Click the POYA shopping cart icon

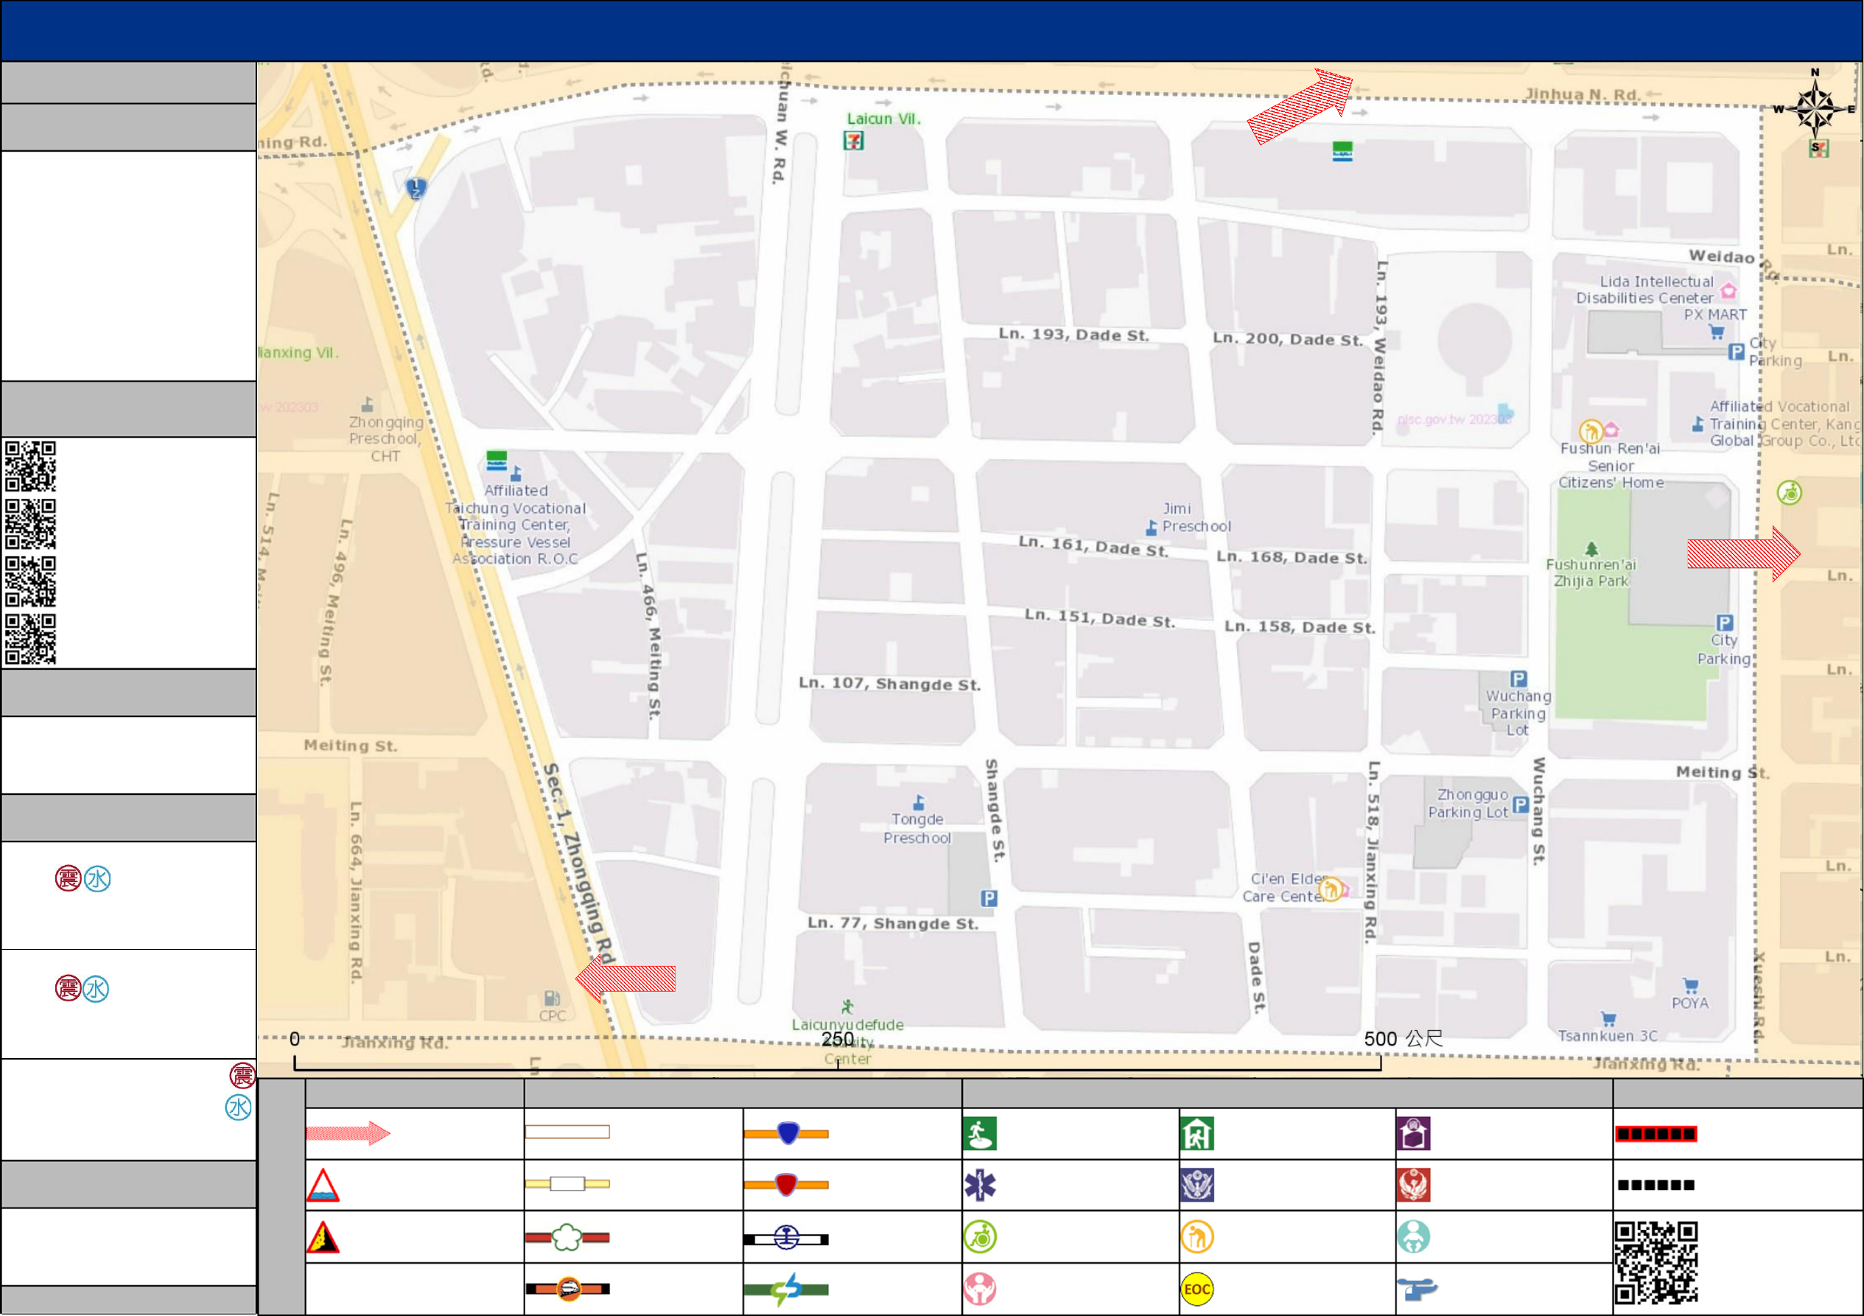coord(1691,987)
